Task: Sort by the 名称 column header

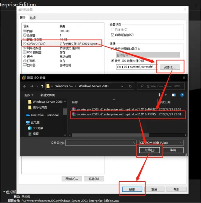Action: [75, 102]
